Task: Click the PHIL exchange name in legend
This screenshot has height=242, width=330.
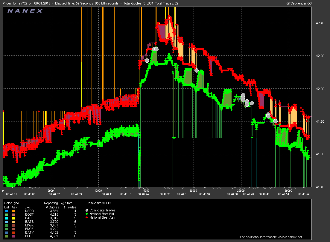Action: pos(28,236)
